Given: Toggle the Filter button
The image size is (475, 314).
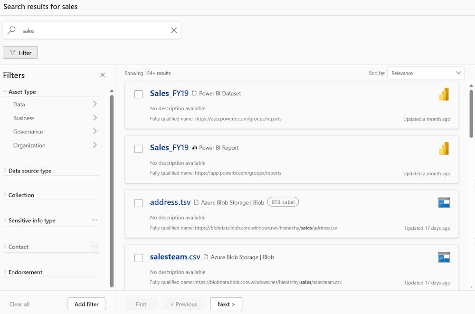Looking at the screenshot, I should 20,53.
